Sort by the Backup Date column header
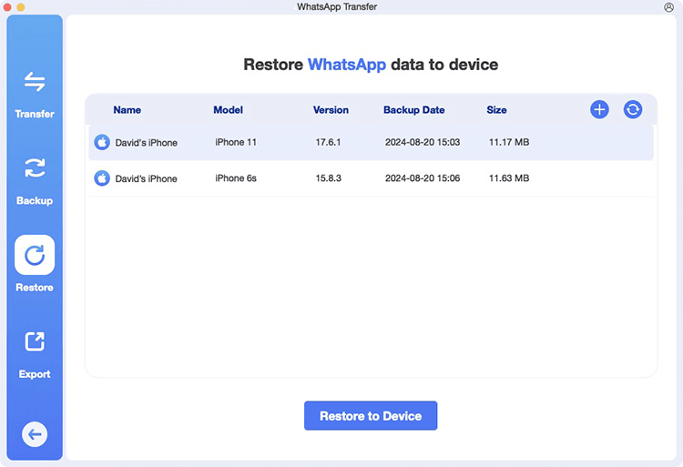 coord(413,109)
